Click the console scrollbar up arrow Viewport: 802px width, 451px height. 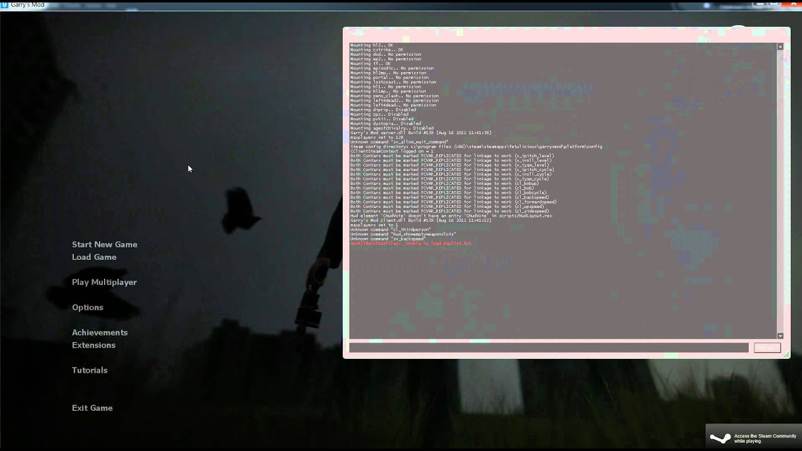(x=780, y=46)
